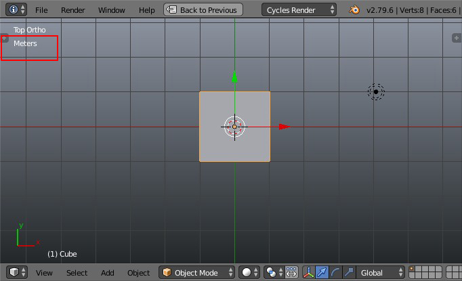Open the File menu
The height and width of the screenshot is (281, 462).
[x=41, y=10]
